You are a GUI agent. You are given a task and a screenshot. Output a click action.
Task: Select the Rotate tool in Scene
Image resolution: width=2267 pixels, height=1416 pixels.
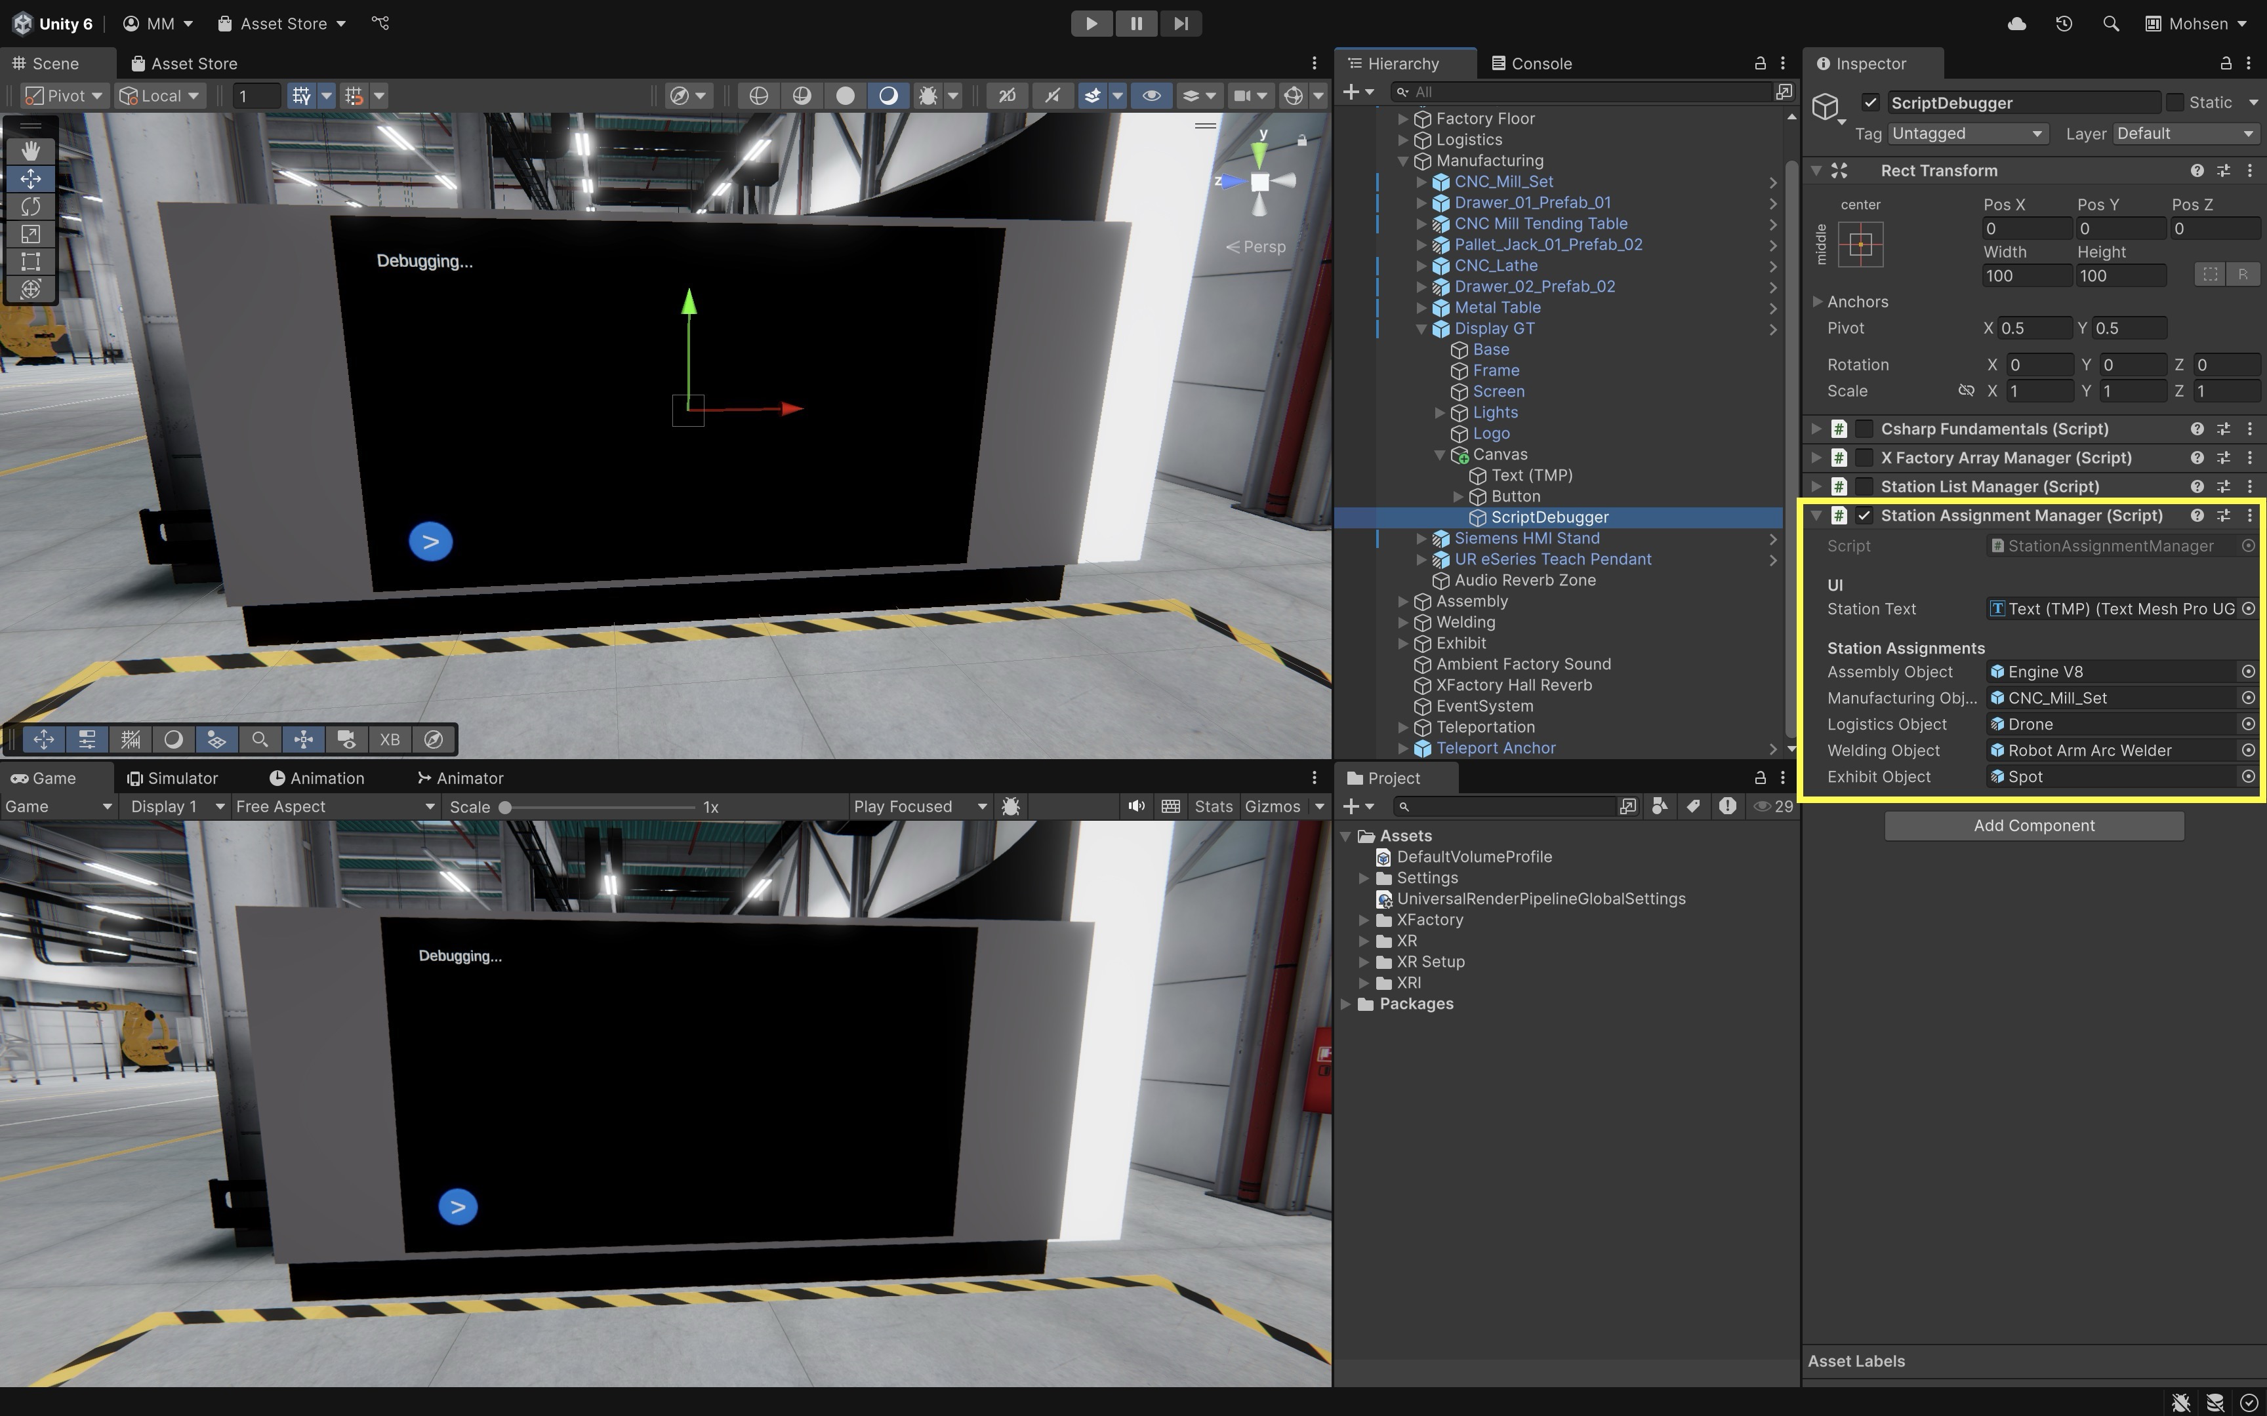coord(31,206)
